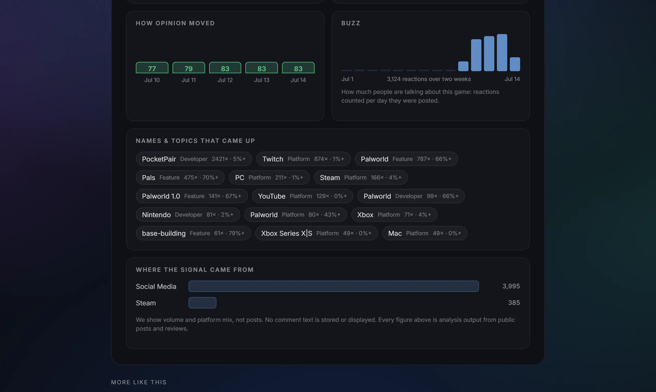656x392 pixels.
Task: Select the PC Platform topic chip
Action: pos(269,177)
